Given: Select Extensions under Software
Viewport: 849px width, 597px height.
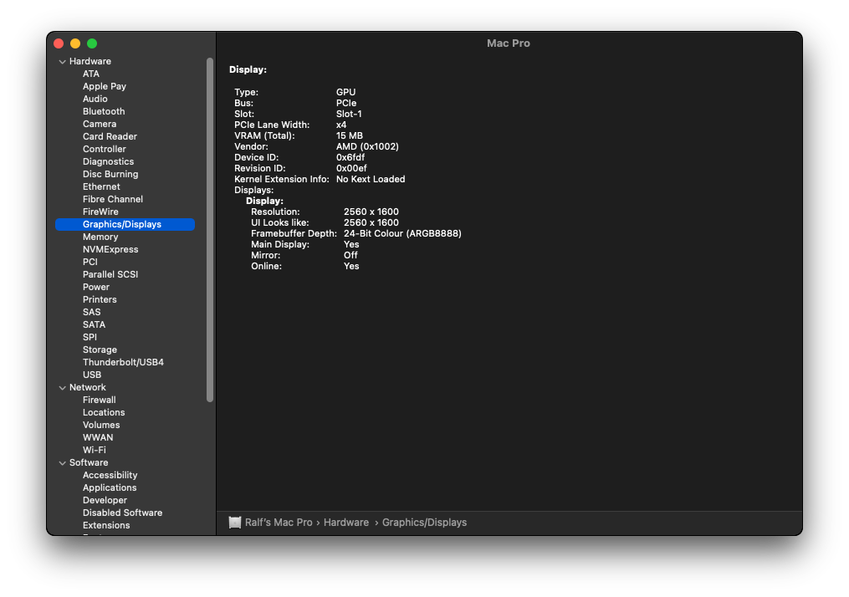Looking at the screenshot, I should [106, 525].
